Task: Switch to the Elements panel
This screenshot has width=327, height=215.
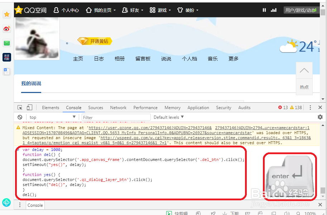Action: point(51,108)
